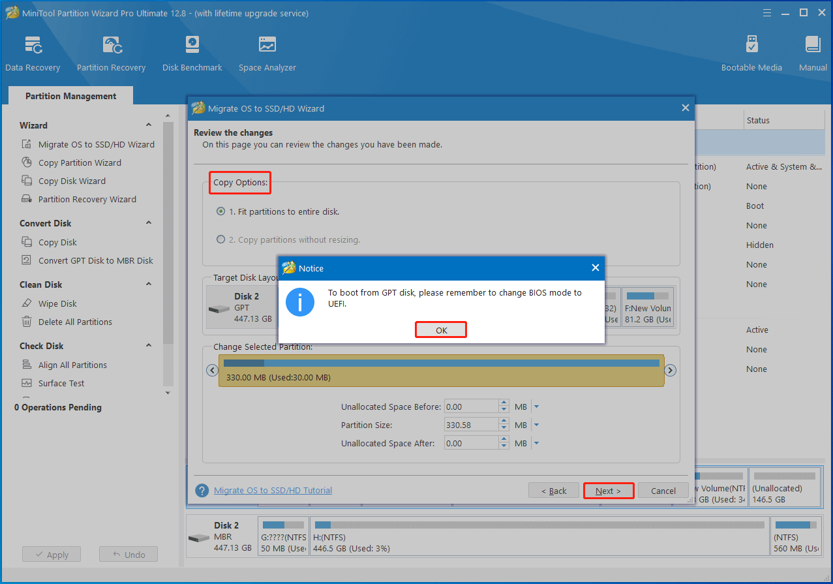The width and height of the screenshot is (833, 584).
Task: Collapse the Wizard section in the sidebar
Action: pos(147,125)
